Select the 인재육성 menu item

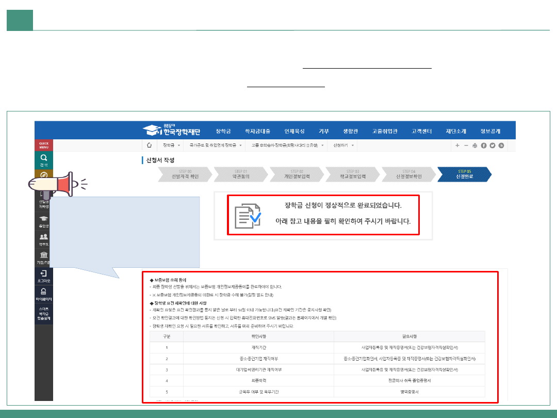pos(294,131)
